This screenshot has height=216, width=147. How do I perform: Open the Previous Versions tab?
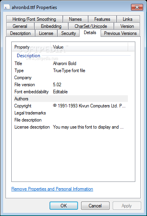tap(120, 33)
